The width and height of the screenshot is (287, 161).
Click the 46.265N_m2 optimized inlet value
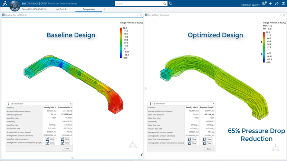pos(194,111)
